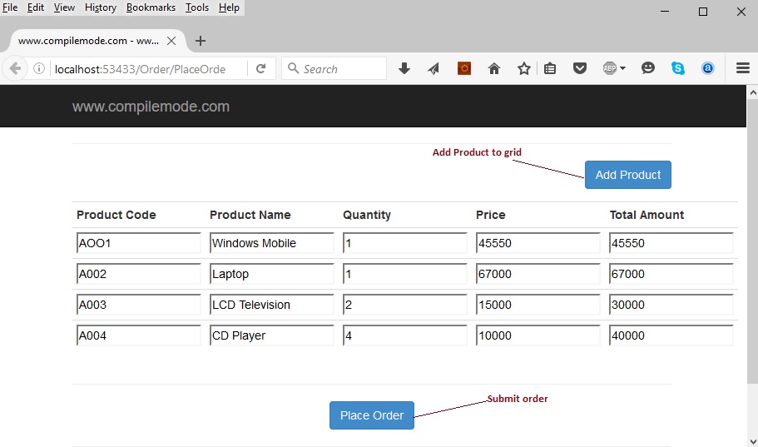Viewport: 758px width, 447px height.
Task: Click the paper plane send icon
Action: click(x=433, y=69)
